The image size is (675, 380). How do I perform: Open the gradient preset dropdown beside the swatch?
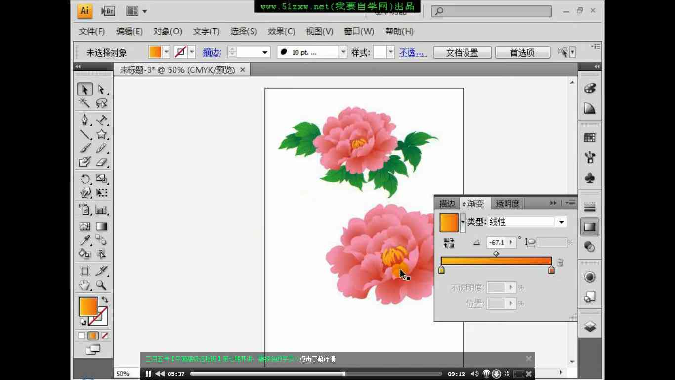[x=463, y=222]
